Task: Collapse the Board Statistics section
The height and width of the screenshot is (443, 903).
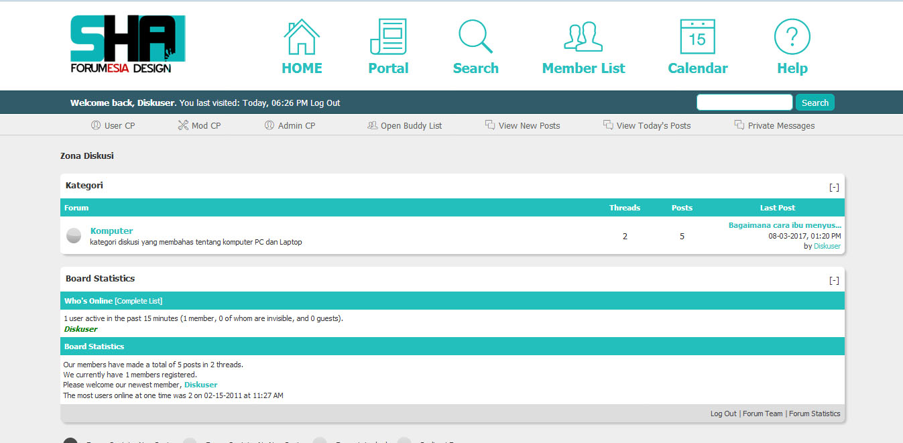Action: tap(834, 280)
